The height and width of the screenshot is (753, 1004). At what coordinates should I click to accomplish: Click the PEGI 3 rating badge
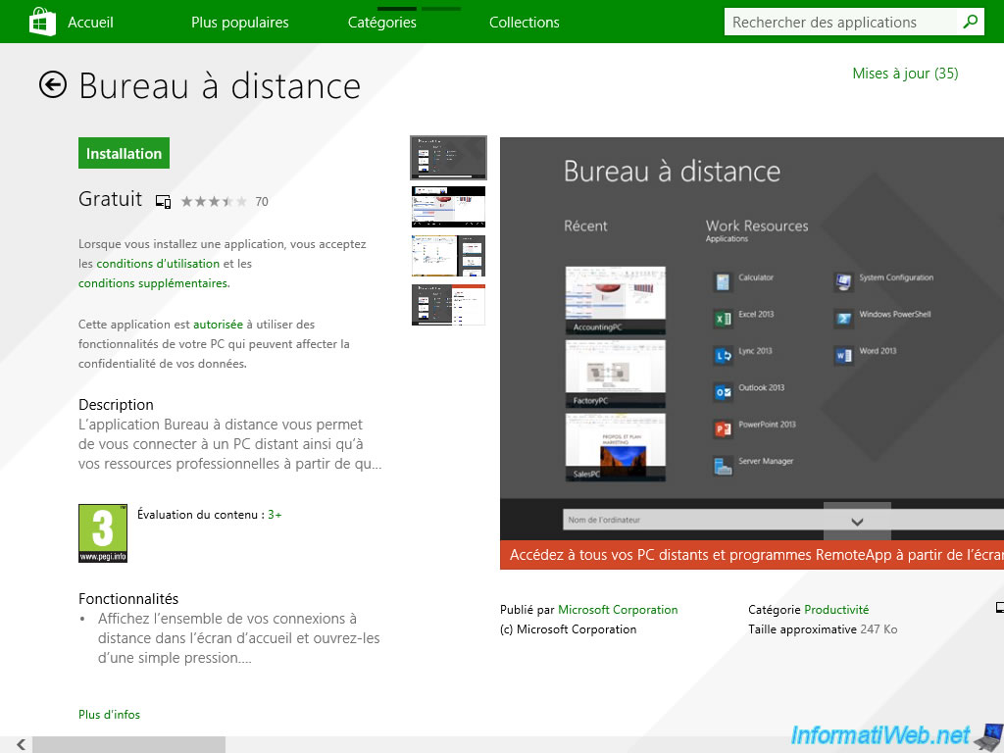pyautogui.click(x=103, y=532)
